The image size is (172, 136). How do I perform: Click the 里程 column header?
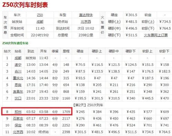coord(66,51)
